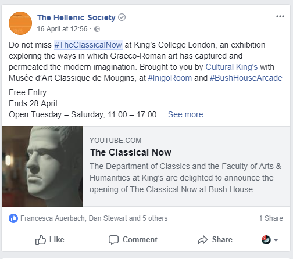The width and height of the screenshot is (293, 259).
Task: Click the #TheClassicalNow hashtag
Action: [x=88, y=45]
